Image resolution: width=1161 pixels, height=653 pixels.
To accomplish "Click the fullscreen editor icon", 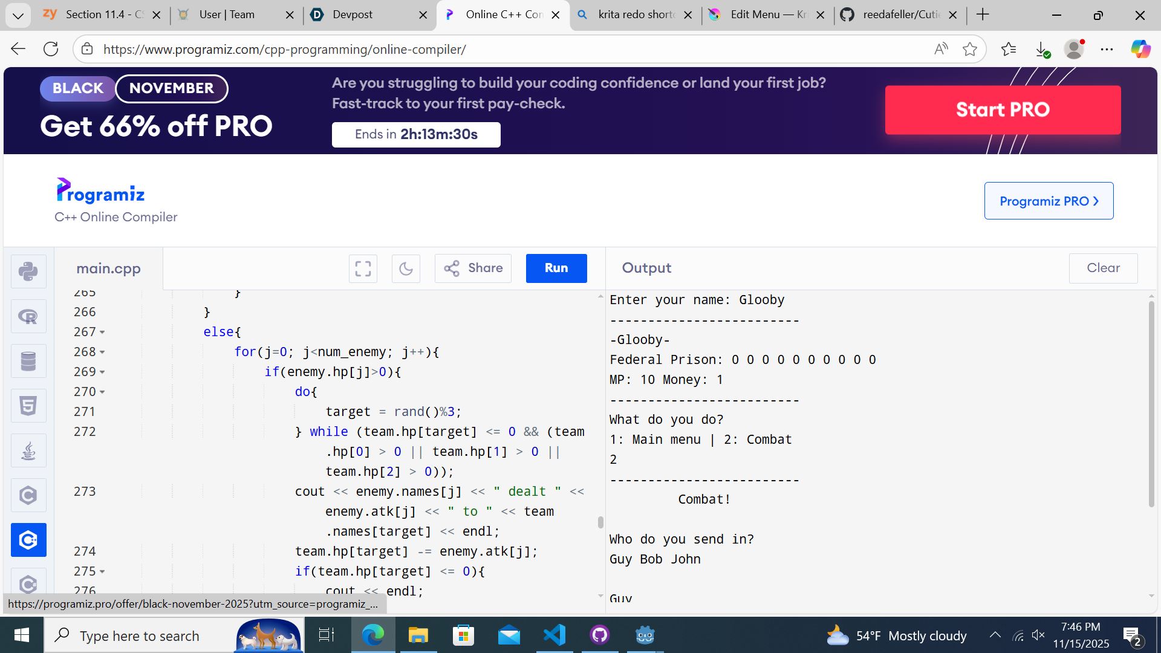I will [363, 268].
